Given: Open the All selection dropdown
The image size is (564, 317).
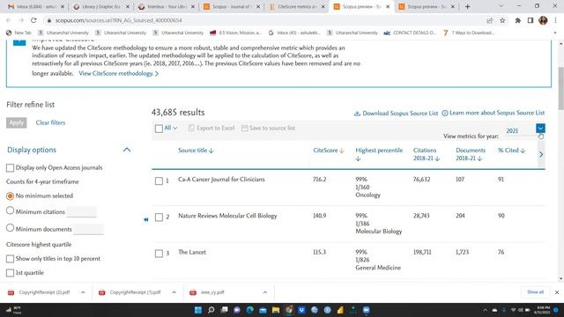Looking at the screenshot, I should [171, 128].
